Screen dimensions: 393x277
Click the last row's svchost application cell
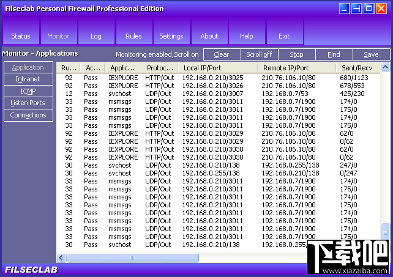point(119,245)
